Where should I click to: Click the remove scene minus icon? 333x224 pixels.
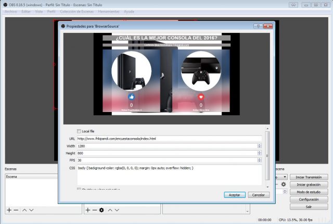(16, 210)
